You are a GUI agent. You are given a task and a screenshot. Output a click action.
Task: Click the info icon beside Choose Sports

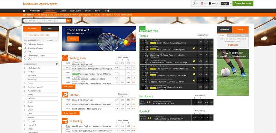57,64
